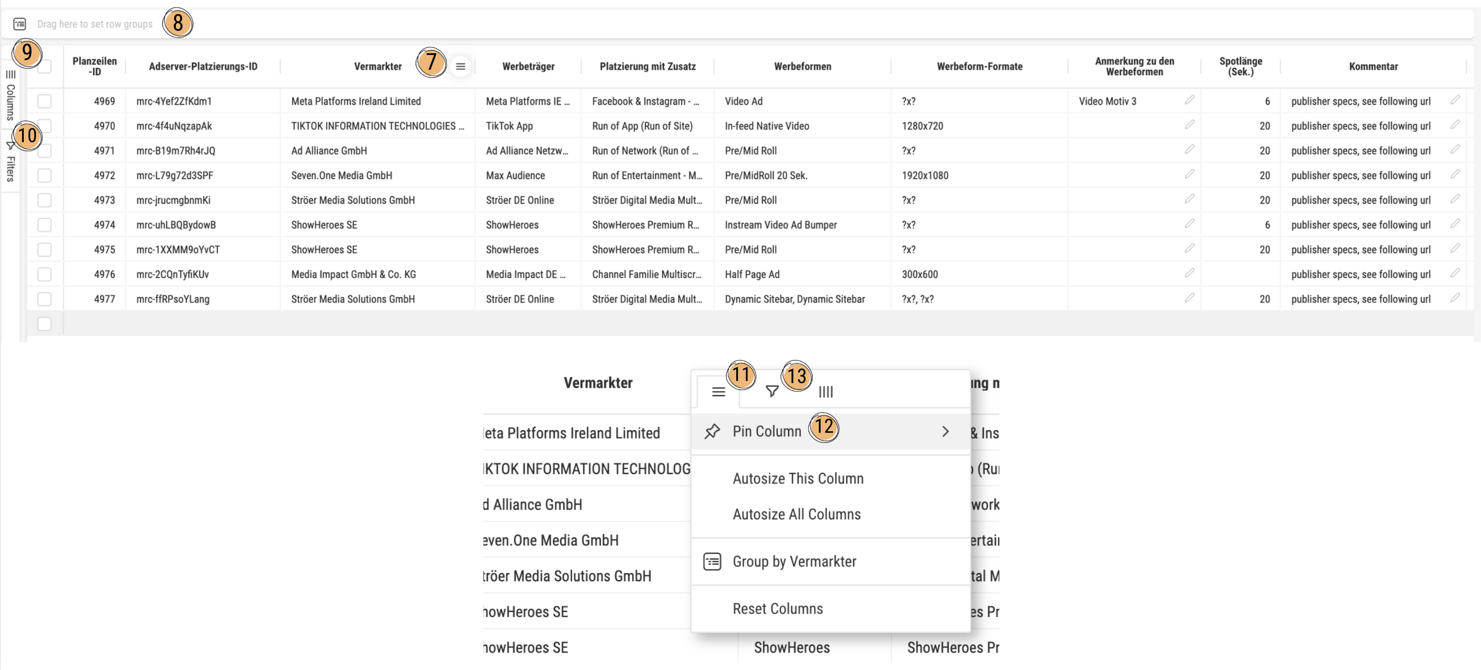
Task: Switch to the filter tab in column popup
Action: (772, 392)
